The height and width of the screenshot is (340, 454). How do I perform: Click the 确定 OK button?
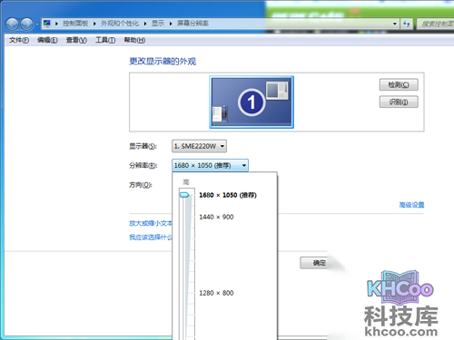pyautogui.click(x=315, y=263)
